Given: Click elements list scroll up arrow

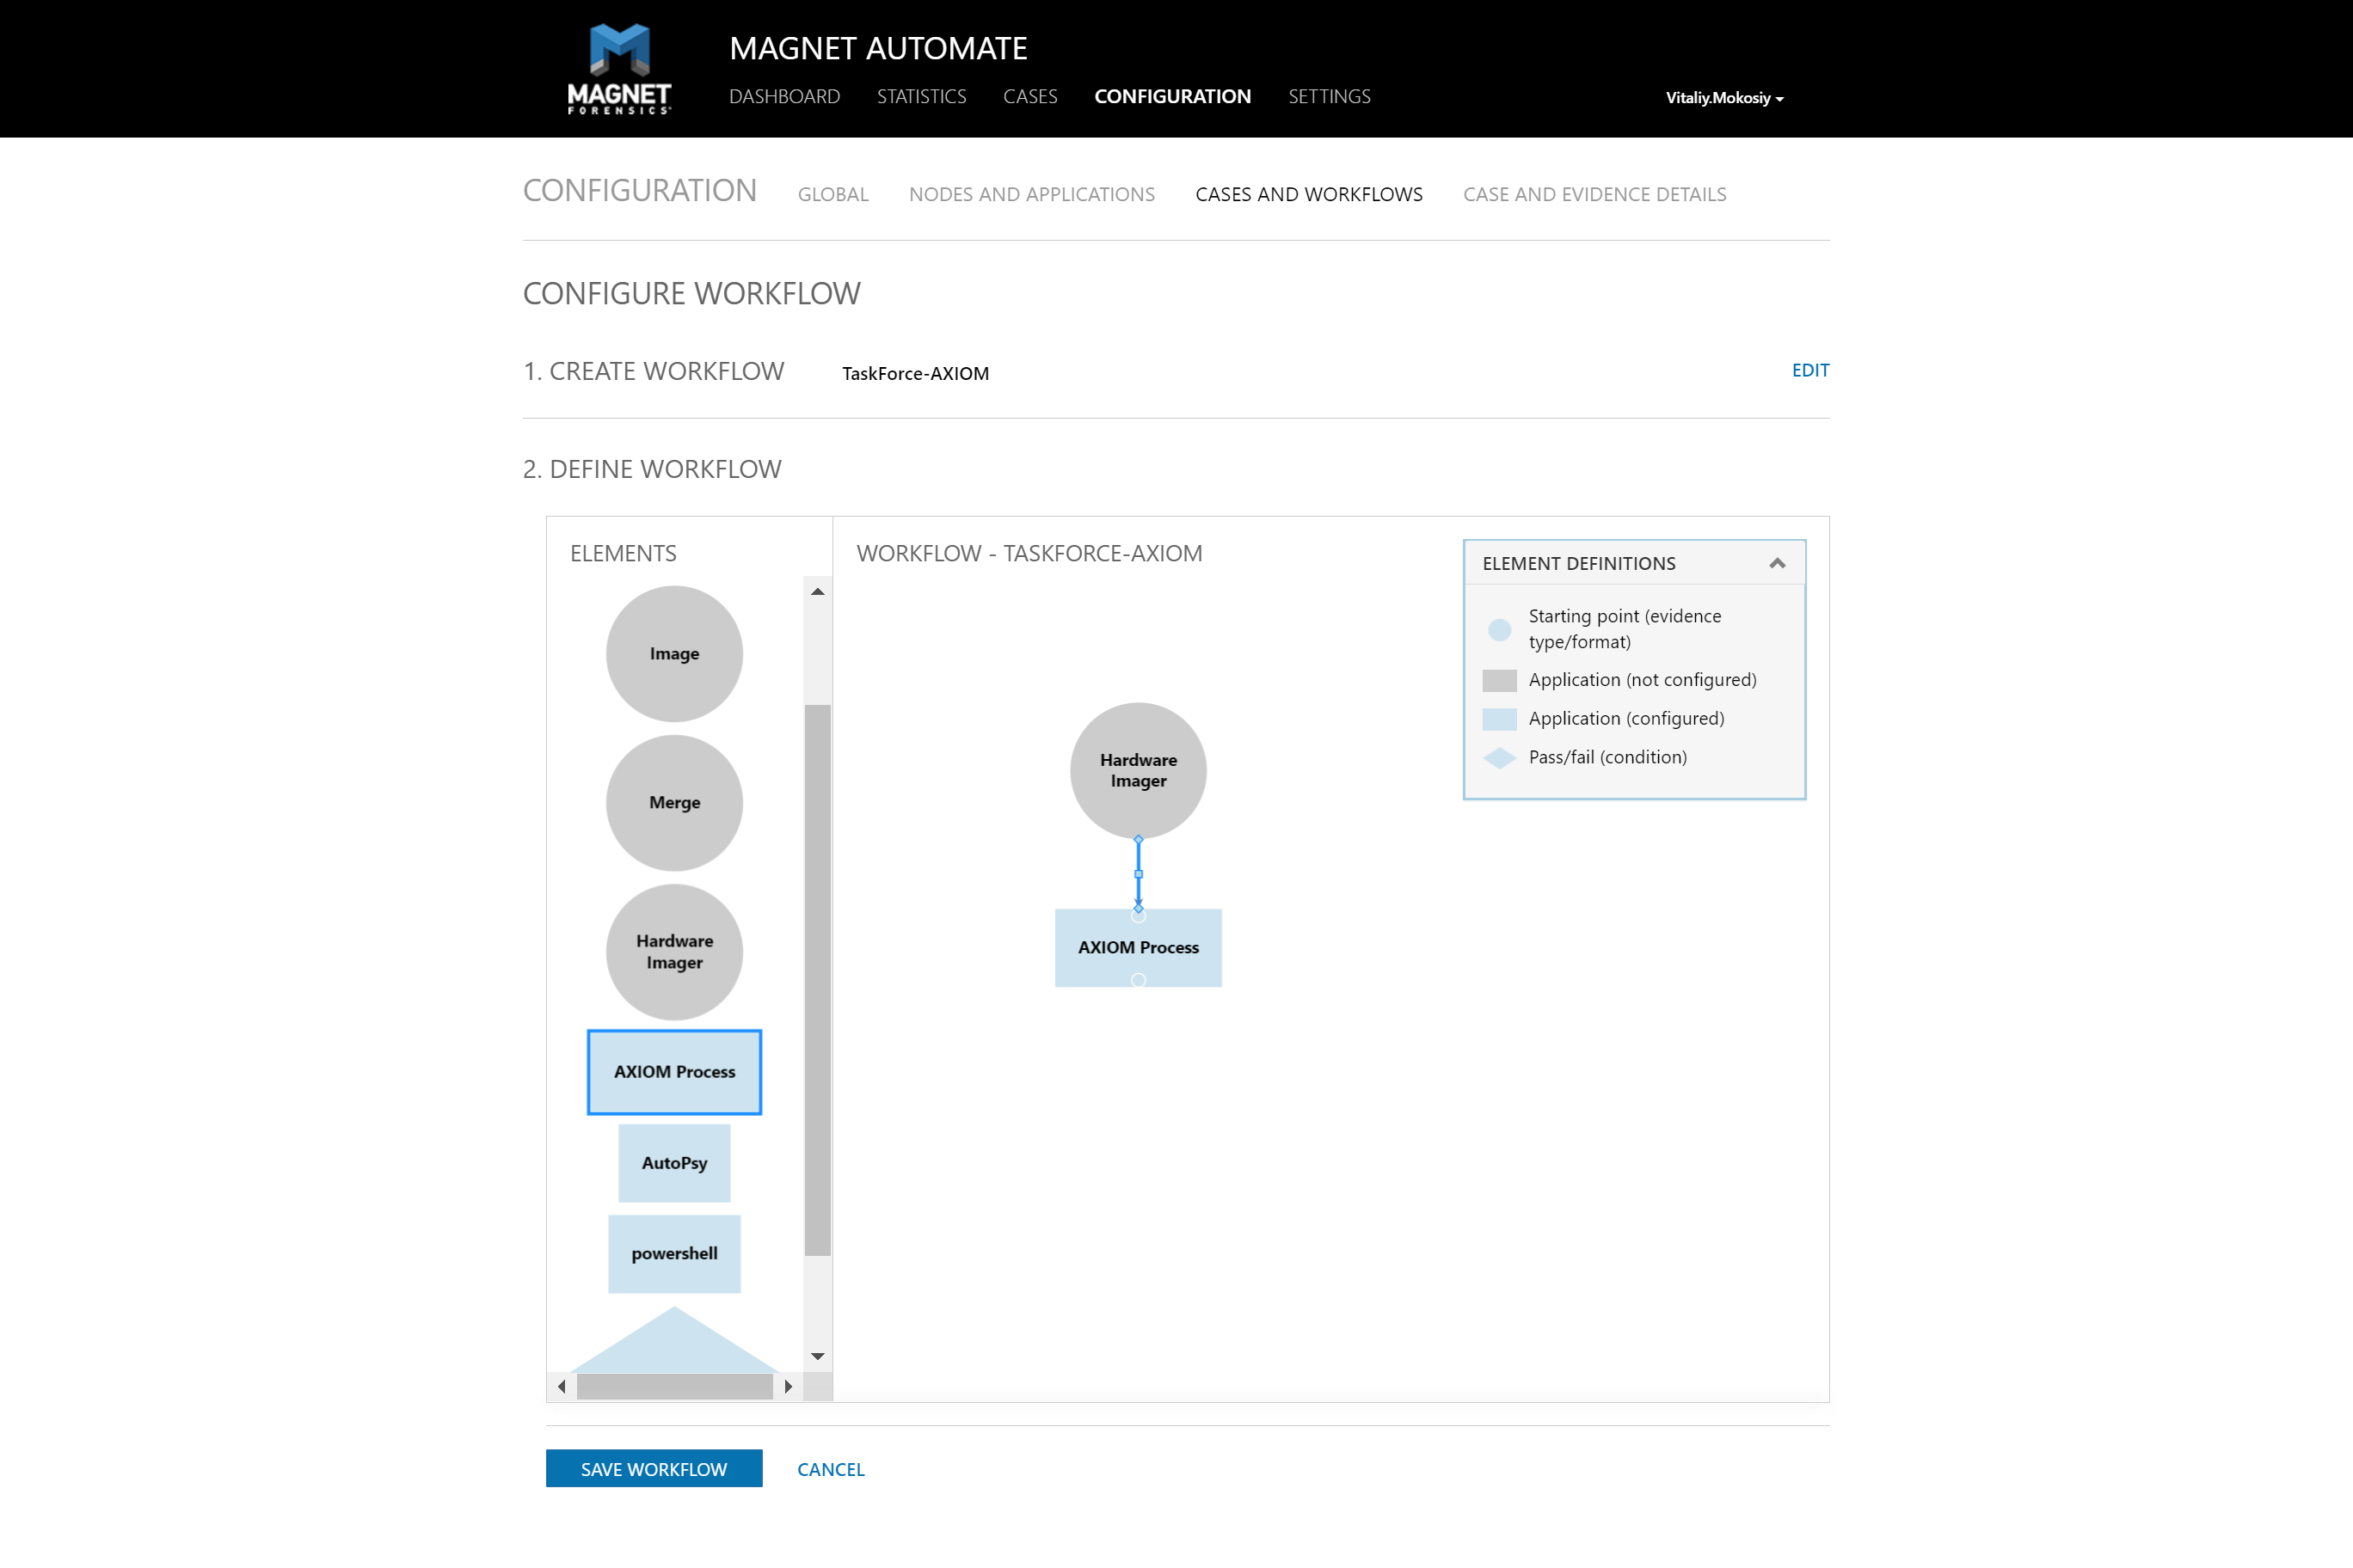Looking at the screenshot, I should [x=819, y=592].
